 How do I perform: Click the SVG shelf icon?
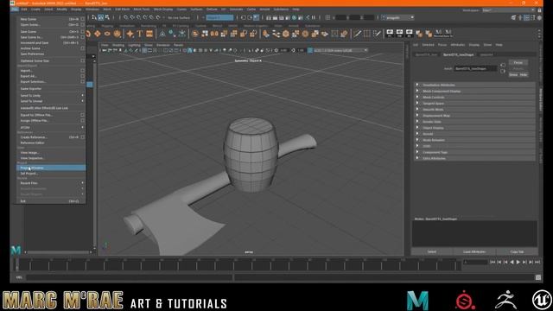pyautogui.click(x=149, y=34)
